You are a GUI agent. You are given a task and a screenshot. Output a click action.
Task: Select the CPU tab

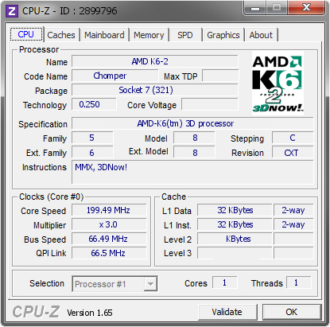[26, 34]
